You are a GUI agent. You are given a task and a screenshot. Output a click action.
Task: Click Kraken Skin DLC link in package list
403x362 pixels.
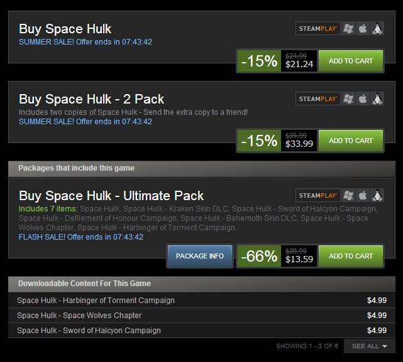(x=175, y=209)
